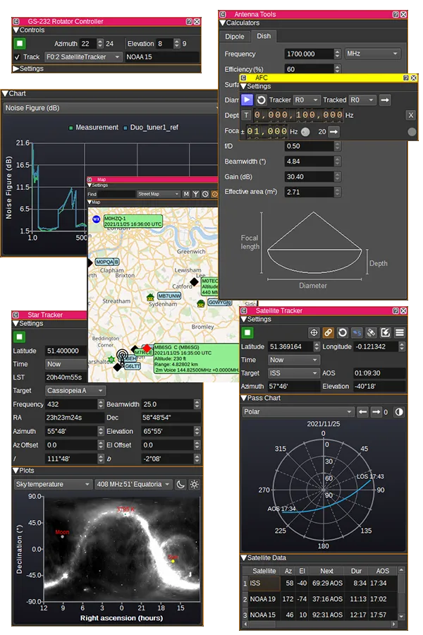Image resolution: width=423 pixels, height=635 pixels.
Task: Click the Antenna Tools help icon
Action: click(x=396, y=14)
